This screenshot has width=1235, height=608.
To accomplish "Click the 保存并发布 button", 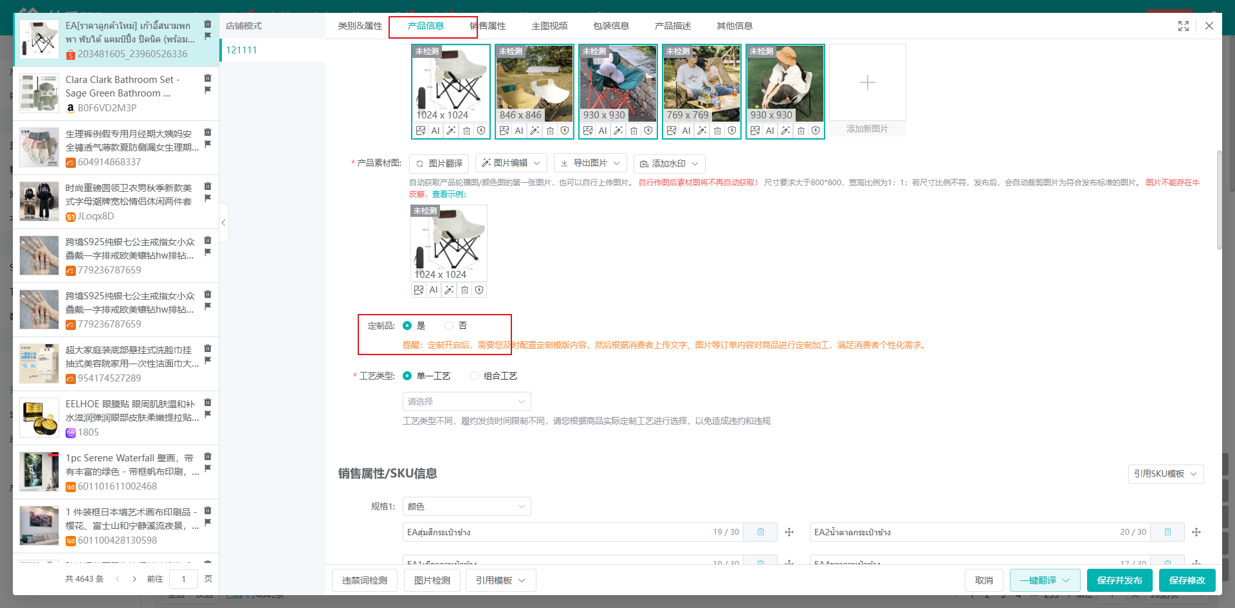I will [x=1120, y=580].
